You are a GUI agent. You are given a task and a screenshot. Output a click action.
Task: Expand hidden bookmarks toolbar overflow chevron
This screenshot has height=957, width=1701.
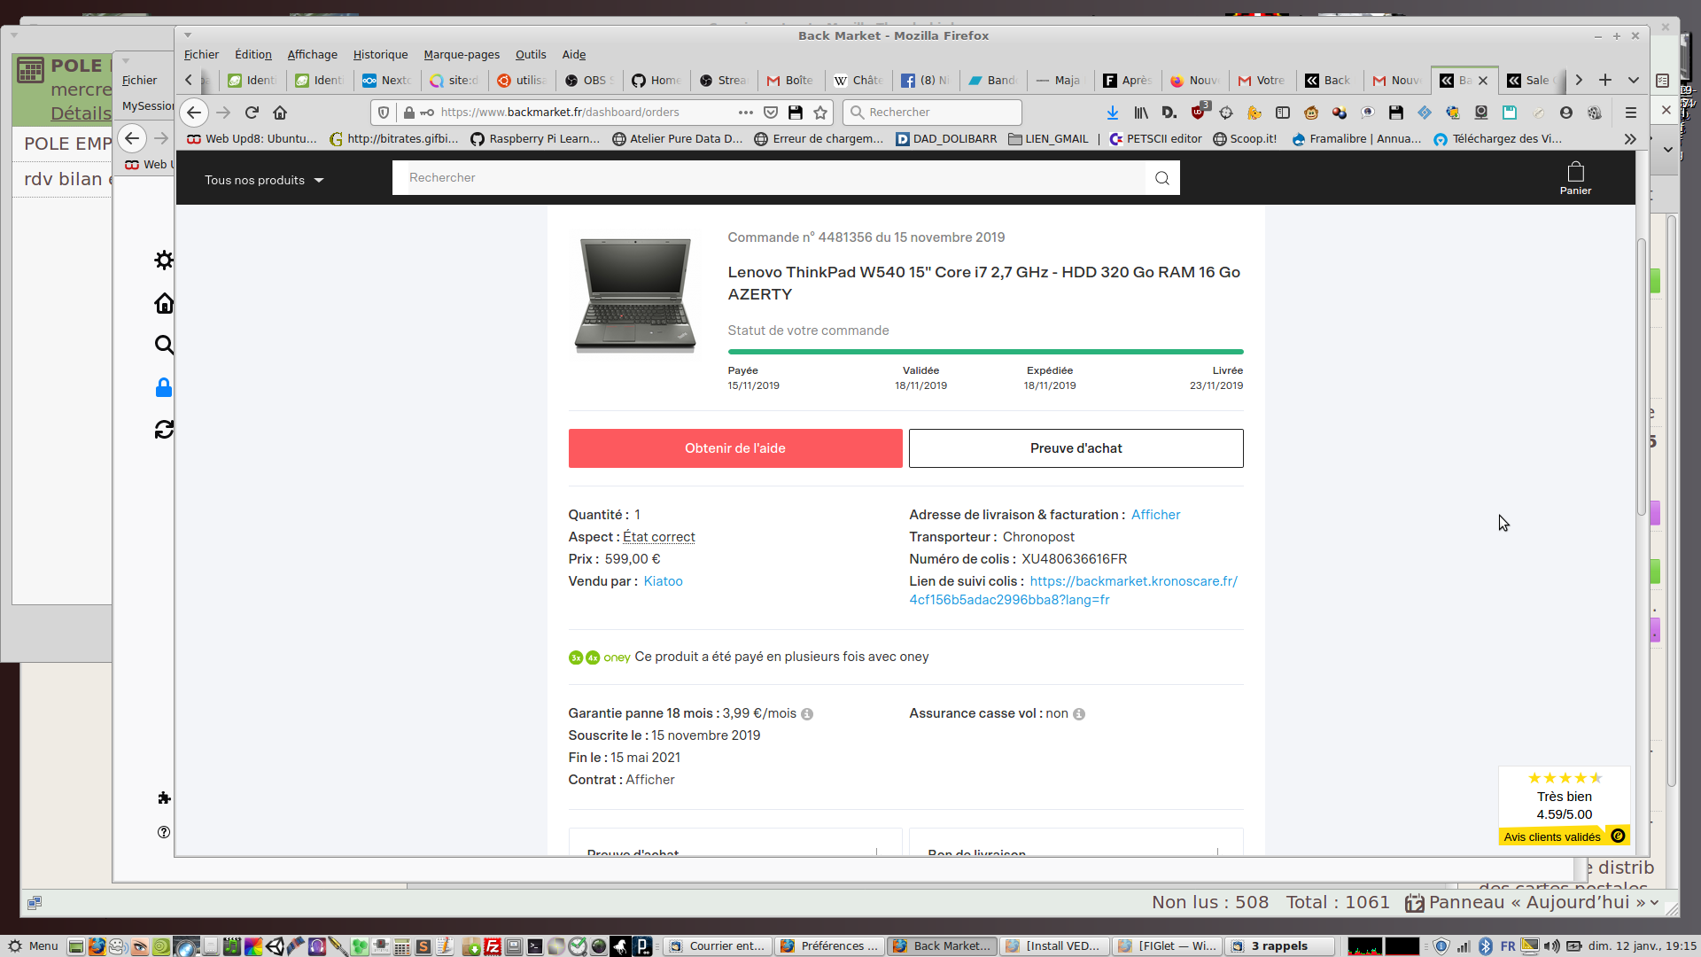click(x=1630, y=139)
